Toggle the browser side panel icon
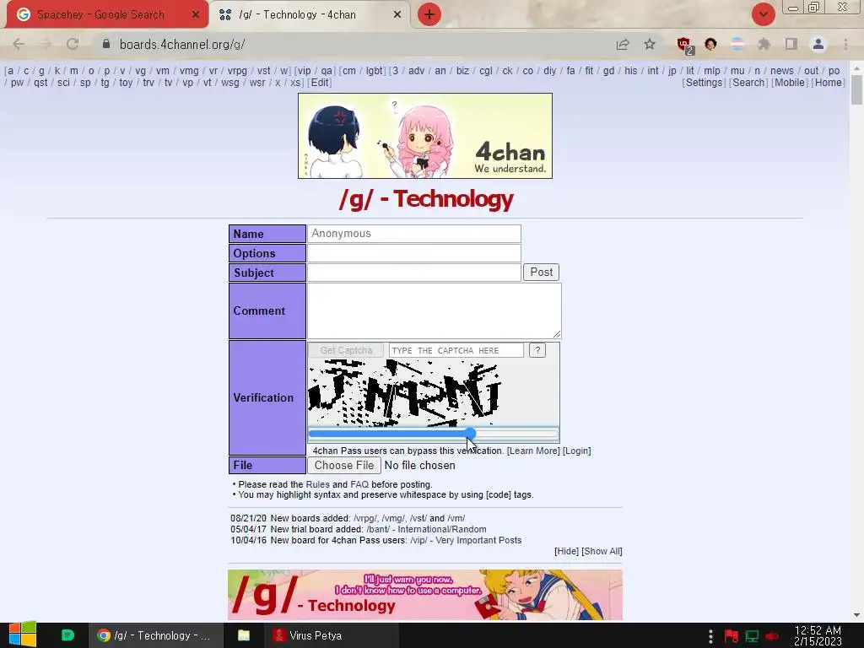864x648 pixels. [791, 44]
